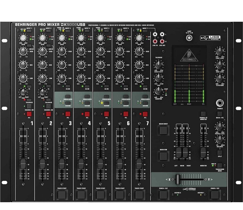Toggle the Split button under Balance
The image size is (243, 210).
pyautogui.click(x=220, y=152)
